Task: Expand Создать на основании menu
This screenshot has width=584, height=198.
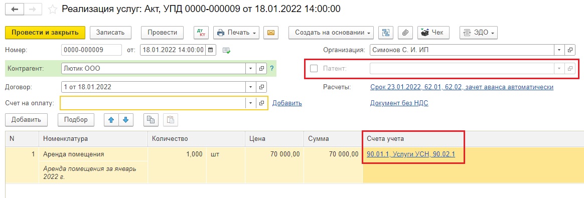Action: pos(331,33)
